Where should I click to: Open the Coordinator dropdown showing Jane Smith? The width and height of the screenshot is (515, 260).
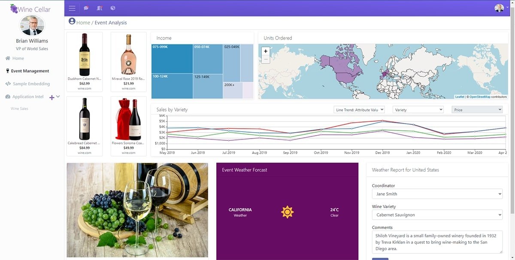point(437,194)
